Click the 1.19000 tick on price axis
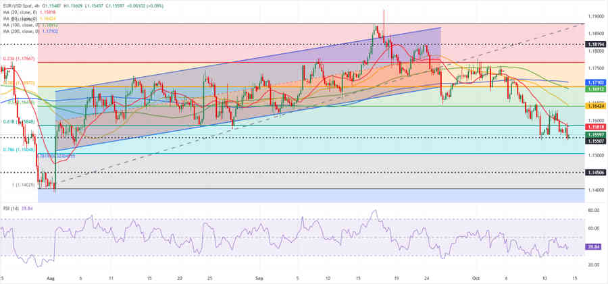This screenshot has height=284, width=608. pos(595,16)
